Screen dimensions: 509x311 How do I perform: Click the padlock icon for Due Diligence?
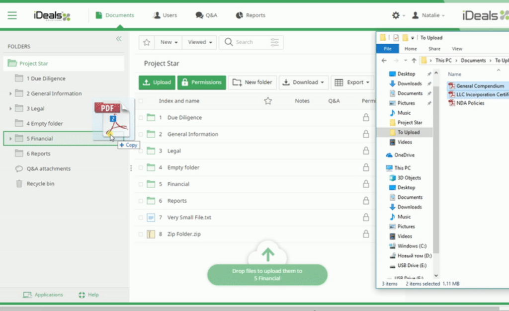tap(366, 118)
